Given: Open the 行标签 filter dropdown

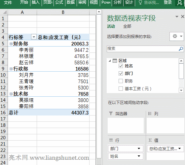Looking at the screenshot, I should click(x=34, y=37).
